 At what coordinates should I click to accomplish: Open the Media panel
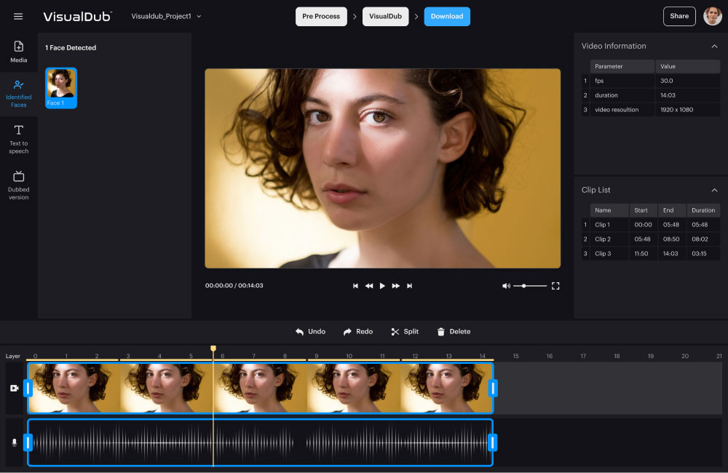coord(19,52)
